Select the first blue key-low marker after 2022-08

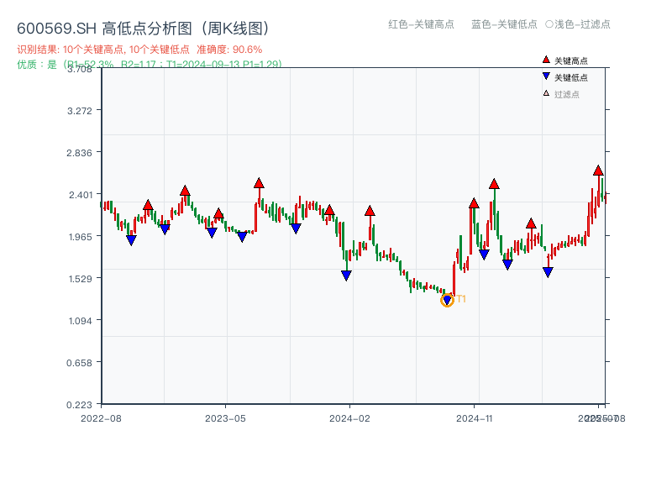point(132,240)
